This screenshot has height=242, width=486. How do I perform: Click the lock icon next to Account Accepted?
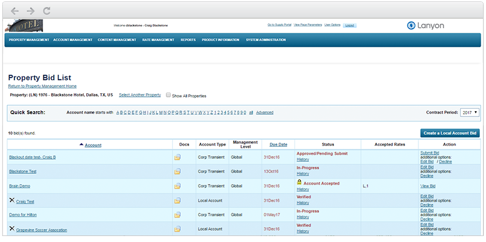coord(299,183)
